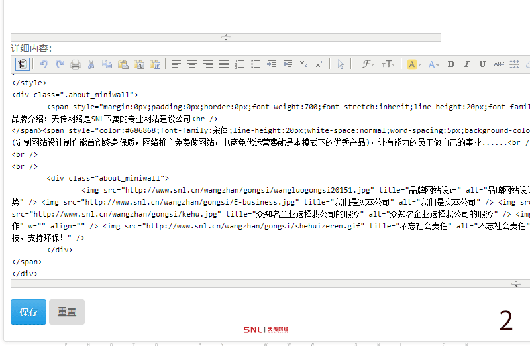This screenshot has width=530, height=353.
Task: Apply superscript formatting
Action: click(319, 64)
